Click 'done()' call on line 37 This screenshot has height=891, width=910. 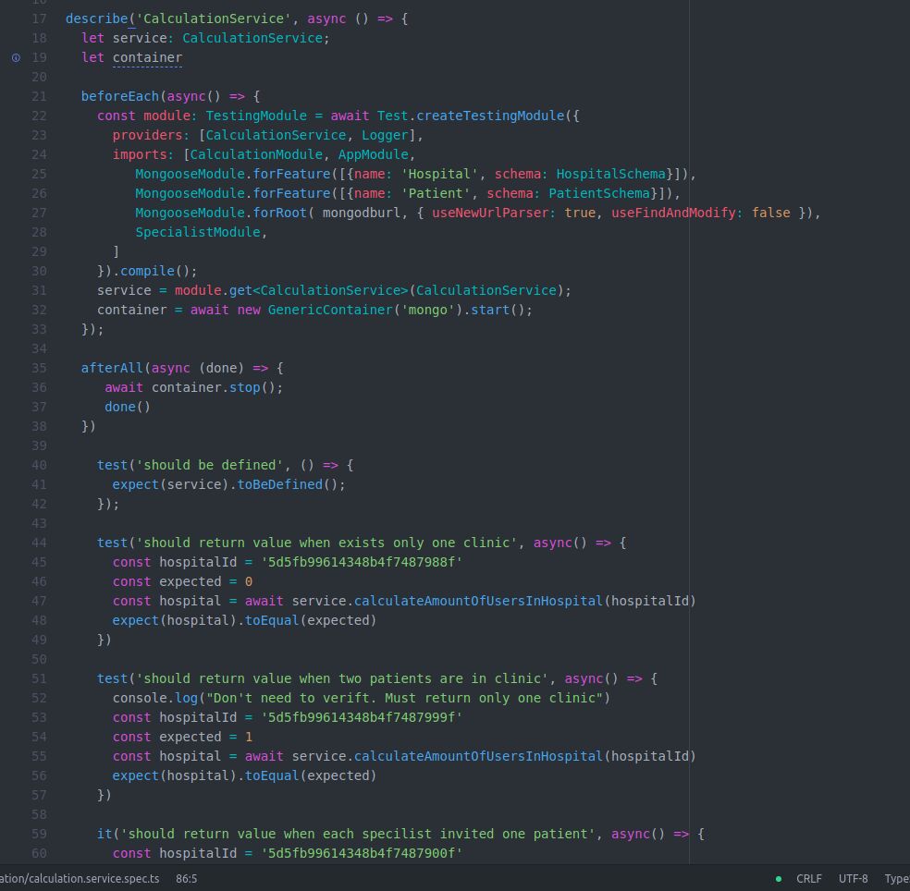(x=128, y=407)
